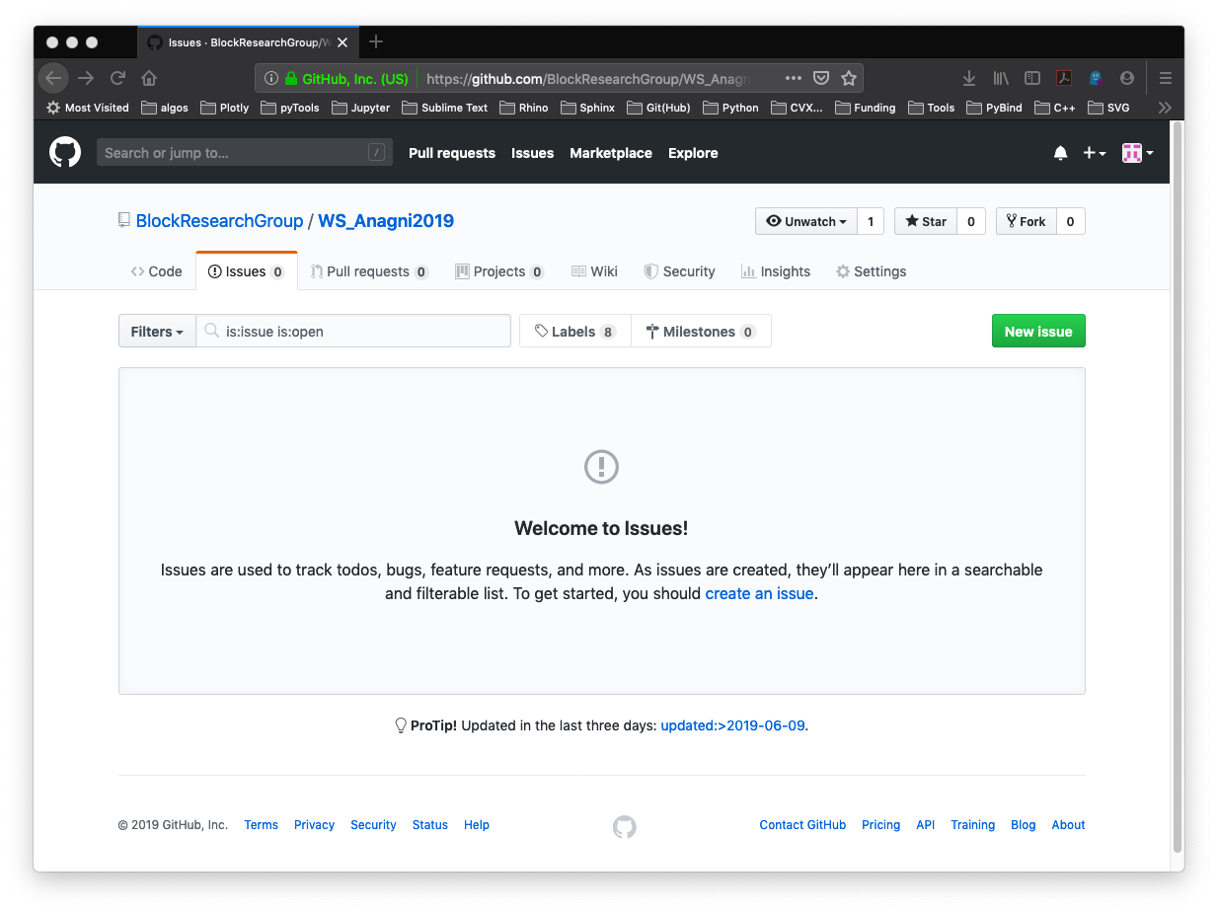Image resolution: width=1218 pixels, height=913 pixels.
Task: Close the Issues browser tab
Action: click(x=343, y=42)
